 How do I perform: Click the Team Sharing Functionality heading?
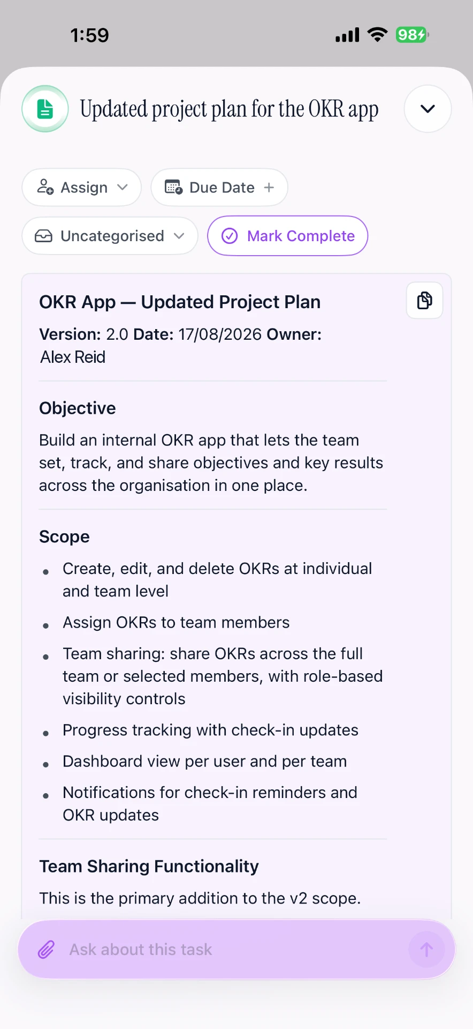pyautogui.click(x=149, y=866)
